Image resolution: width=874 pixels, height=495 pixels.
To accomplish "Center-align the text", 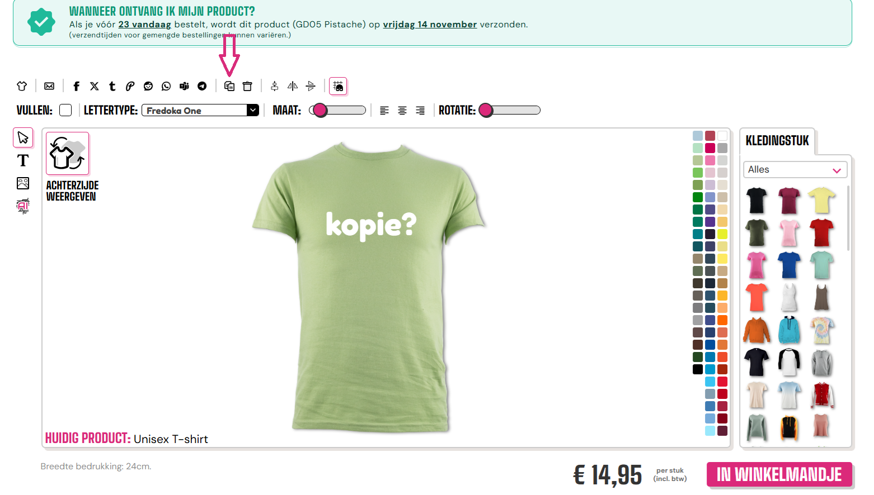I will 402,111.
